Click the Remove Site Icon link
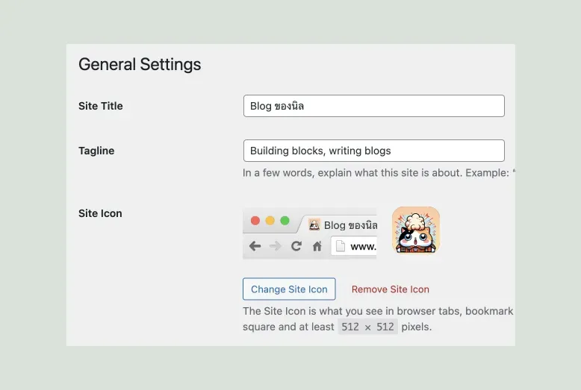The image size is (581, 390). [390, 289]
